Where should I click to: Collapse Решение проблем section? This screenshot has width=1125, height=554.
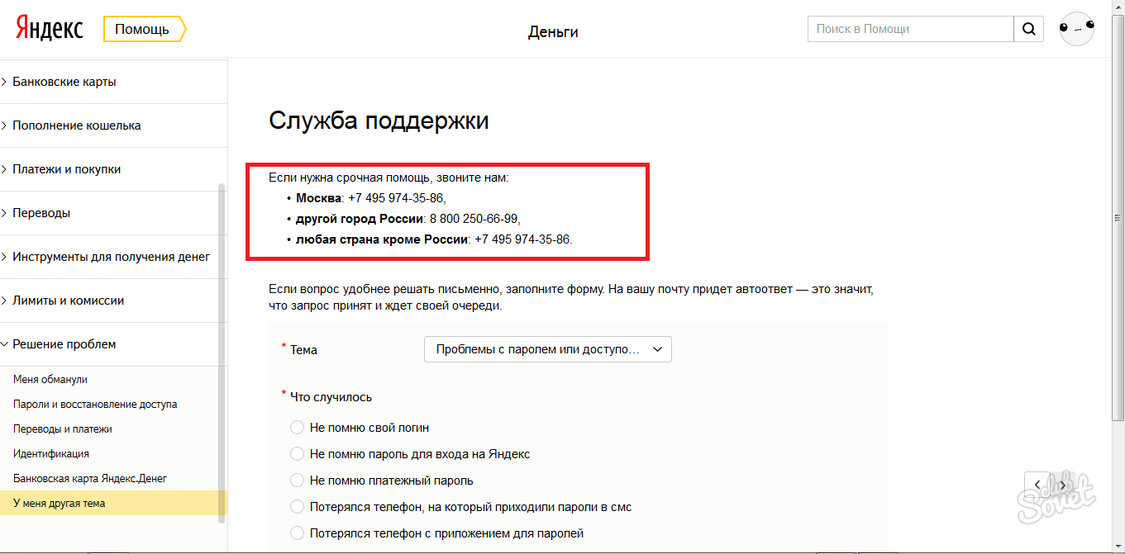pos(113,344)
